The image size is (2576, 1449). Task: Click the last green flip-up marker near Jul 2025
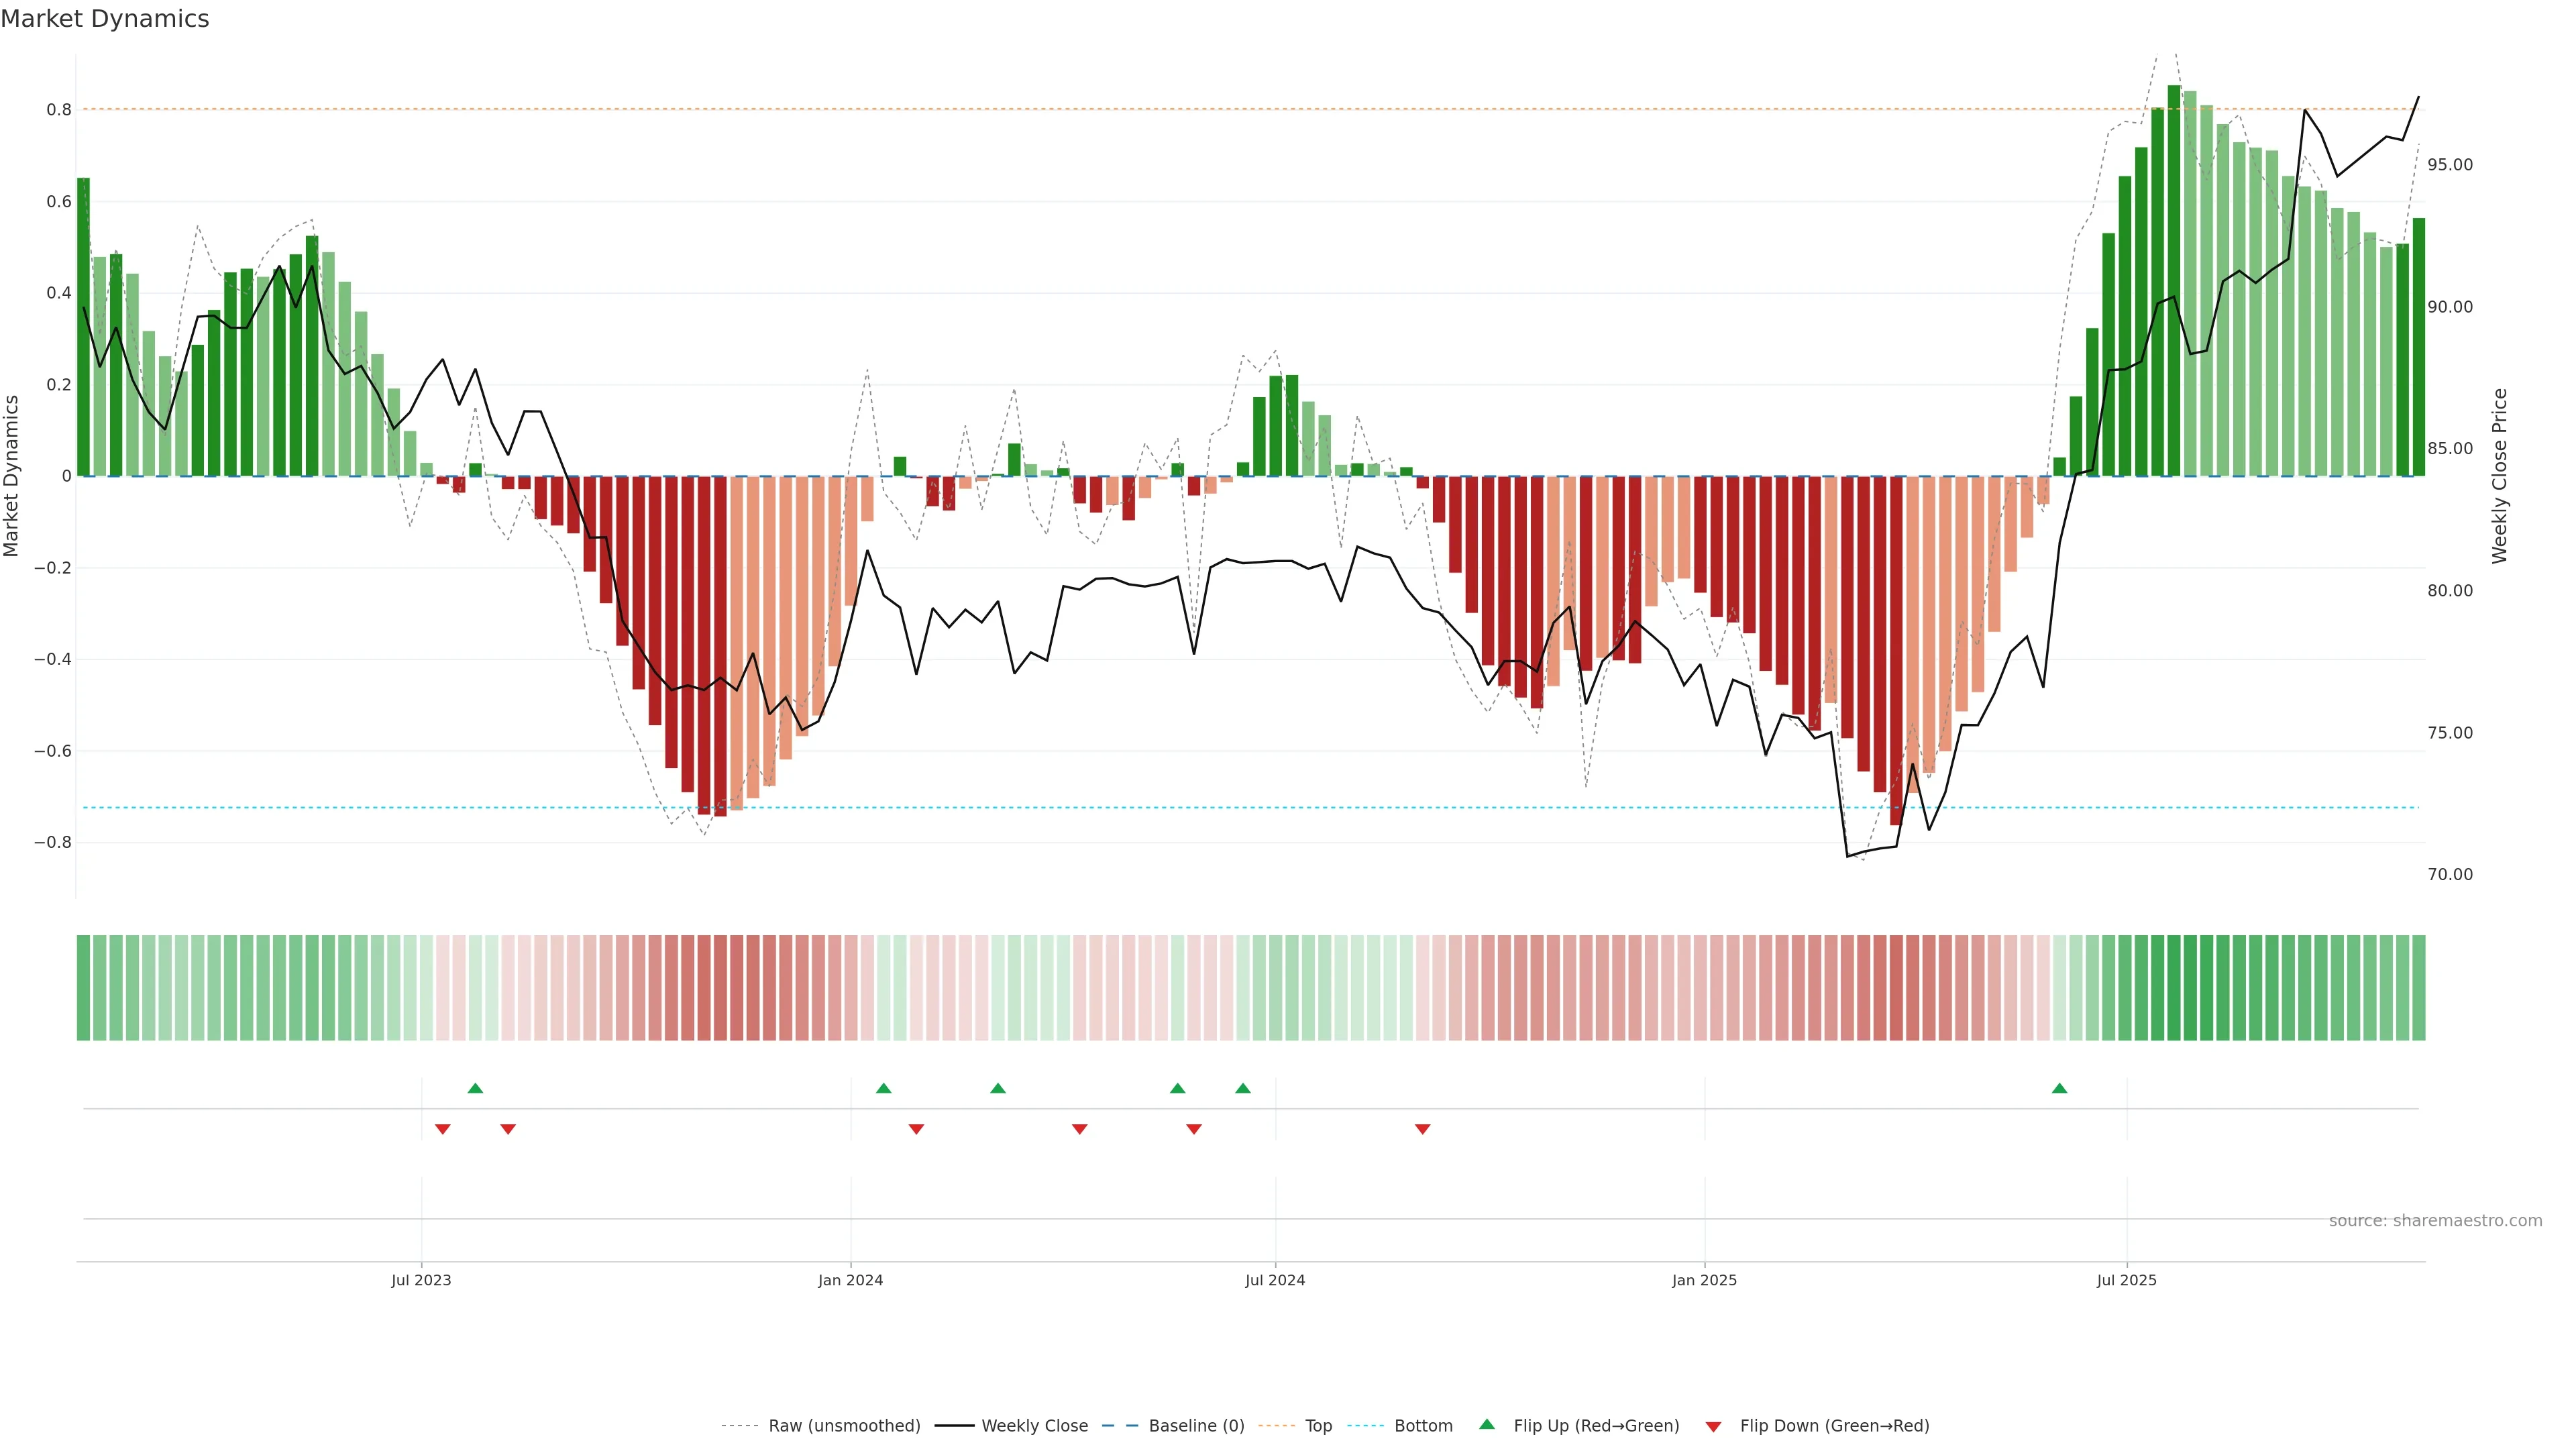2059,1088
